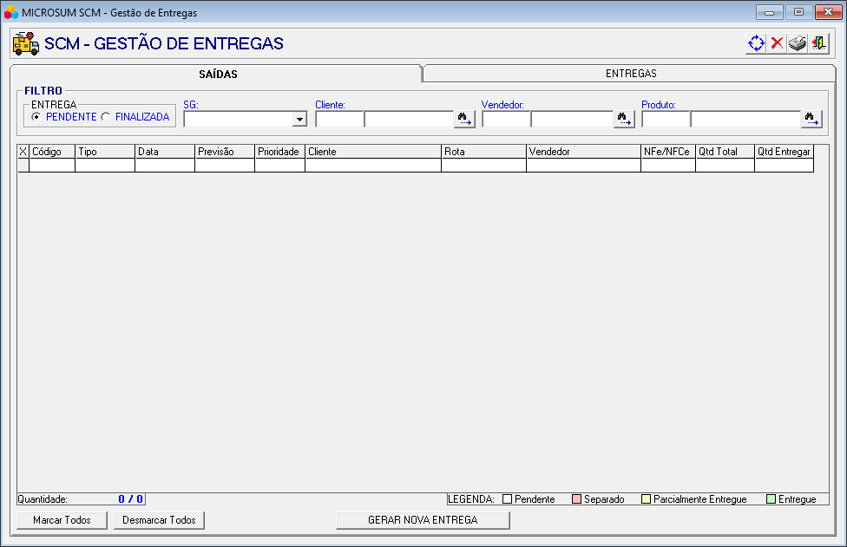Click the Vendedor name input field
The height and width of the screenshot is (547, 847).
pyautogui.click(x=572, y=120)
